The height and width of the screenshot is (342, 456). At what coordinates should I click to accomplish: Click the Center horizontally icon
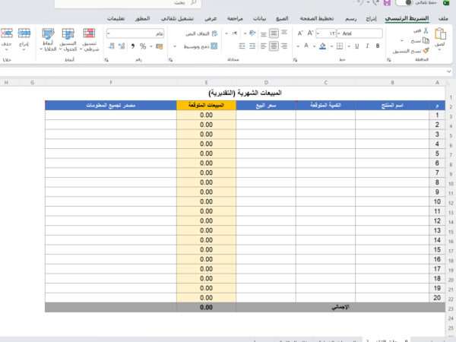[x=274, y=46]
